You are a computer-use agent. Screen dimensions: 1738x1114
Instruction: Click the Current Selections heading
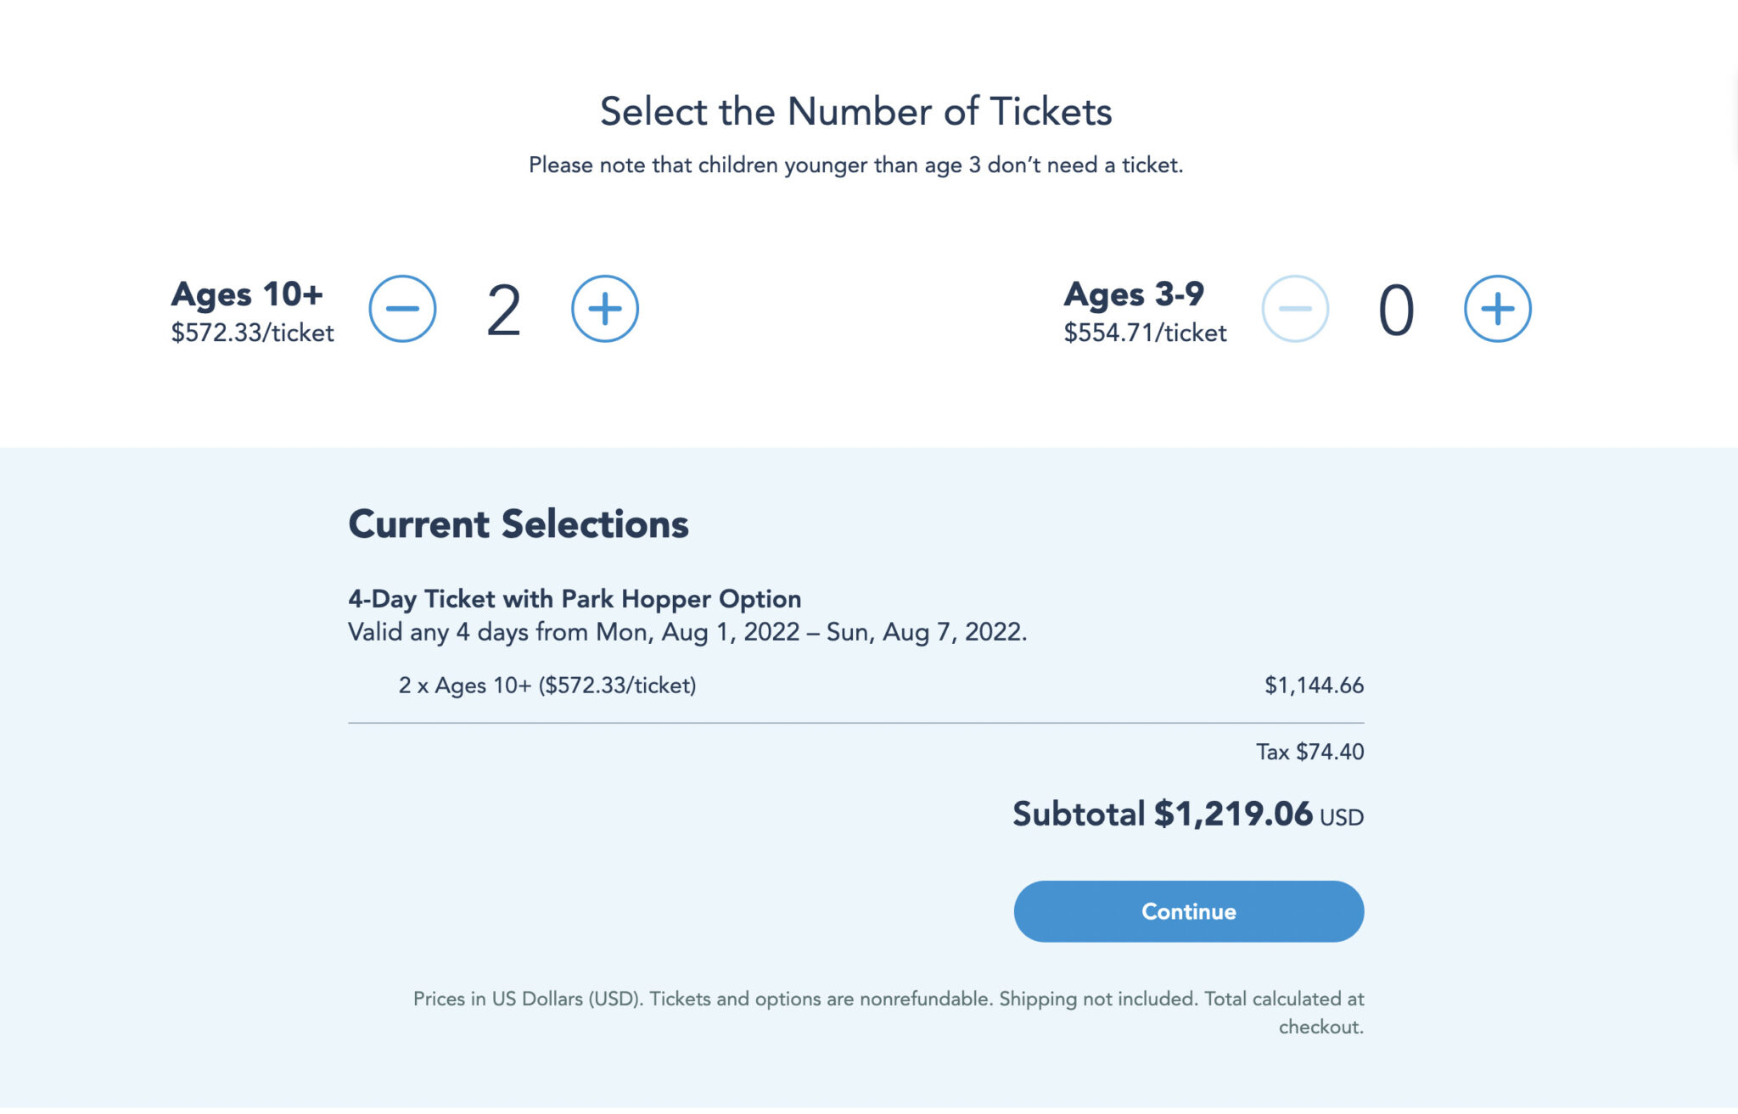click(519, 523)
